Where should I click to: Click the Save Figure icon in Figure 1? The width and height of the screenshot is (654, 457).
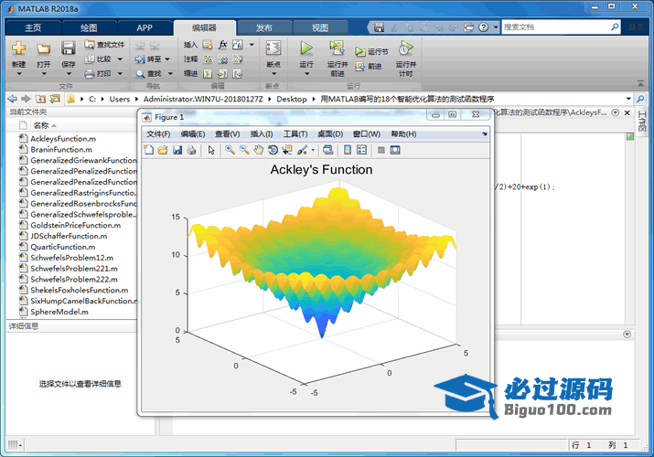[177, 150]
